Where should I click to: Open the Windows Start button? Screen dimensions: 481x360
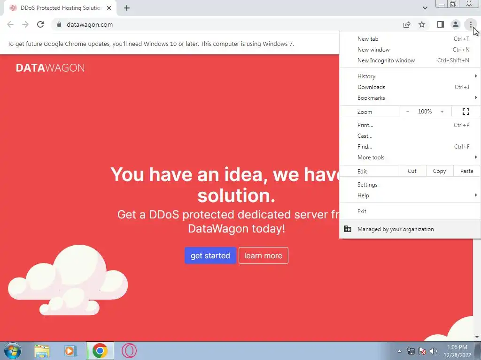click(12, 351)
